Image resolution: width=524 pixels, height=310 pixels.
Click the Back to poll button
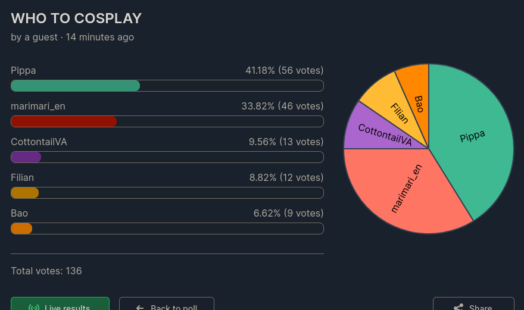click(166, 303)
